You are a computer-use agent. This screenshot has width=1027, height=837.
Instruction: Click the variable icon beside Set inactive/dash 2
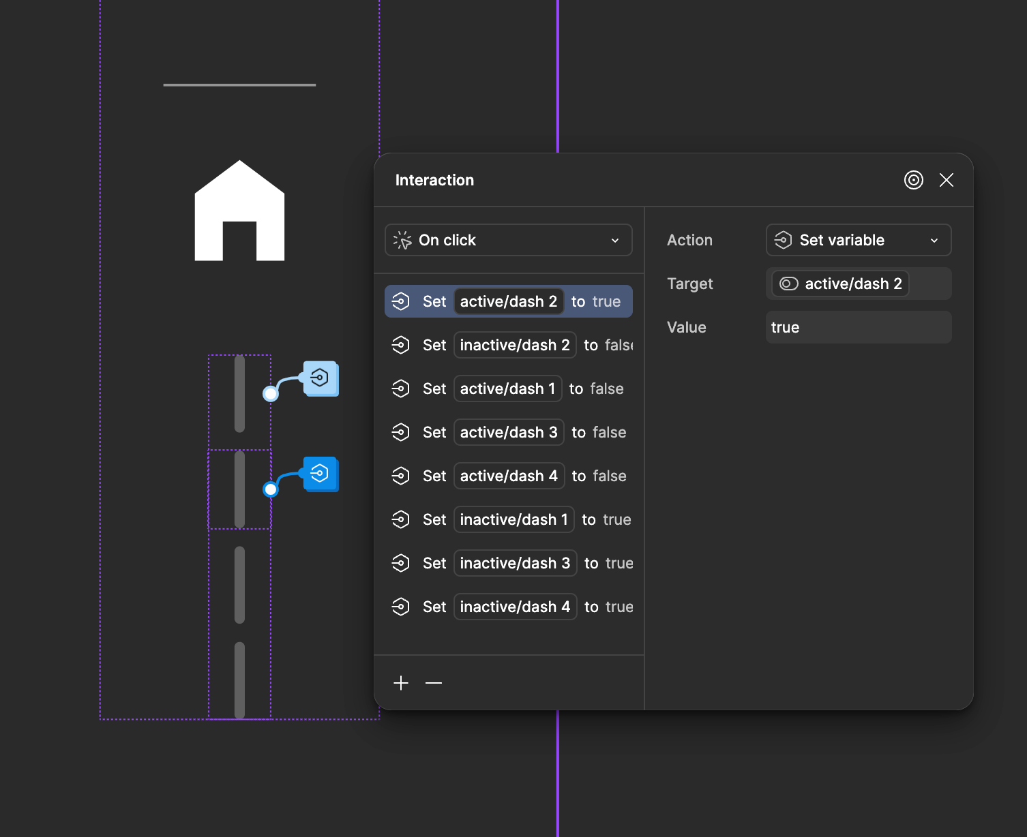(x=401, y=345)
